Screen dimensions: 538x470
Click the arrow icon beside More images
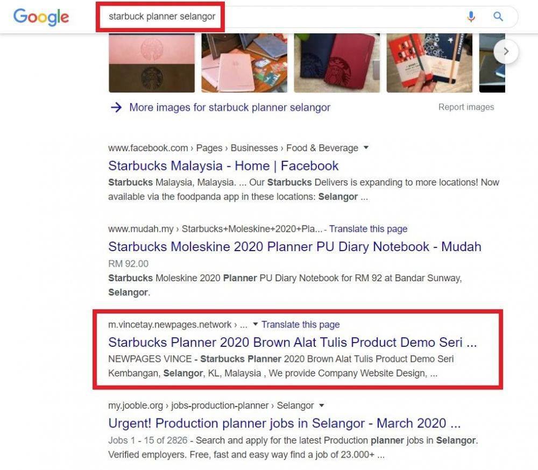[116, 108]
